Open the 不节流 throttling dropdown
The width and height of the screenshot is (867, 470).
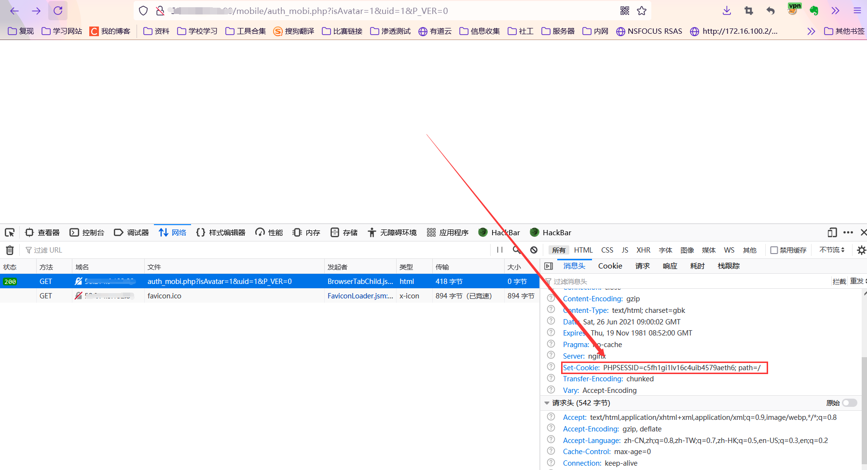click(x=832, y=250)
